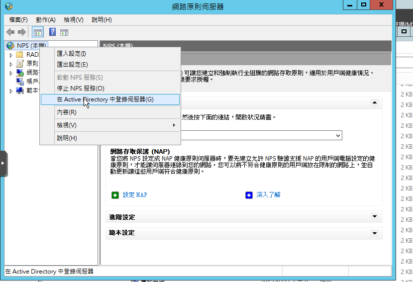
Task: Click the Forward arrow toolbar icon
Action: 21,32
